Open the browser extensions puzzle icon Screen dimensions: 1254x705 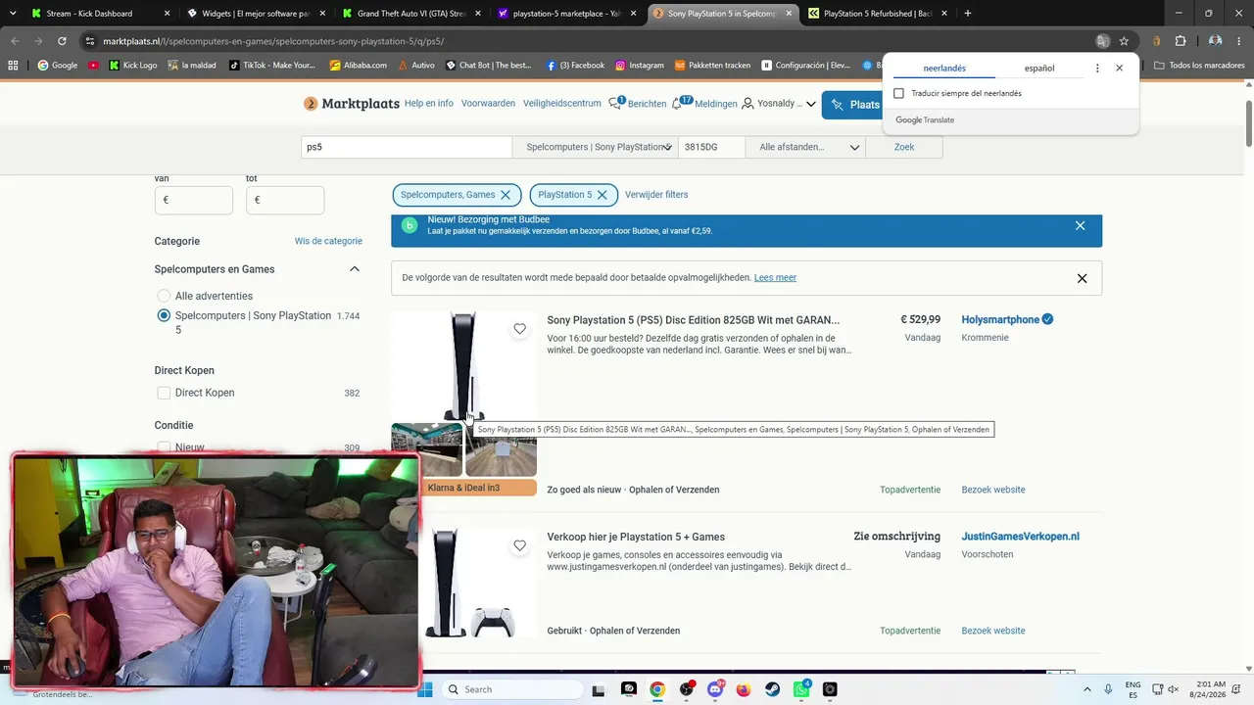coord(1181,41)
